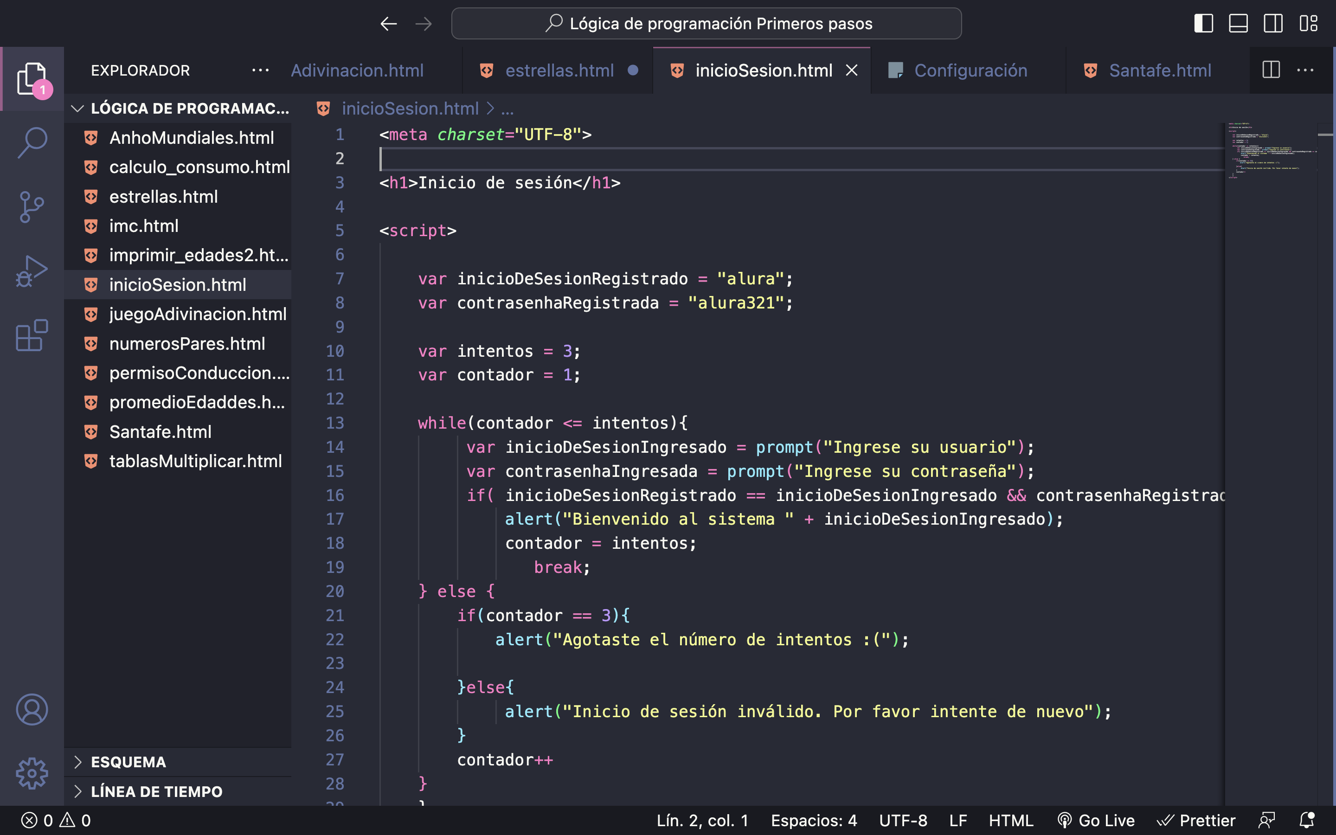The image size is (1336, 835).
Task: Collapse the LÓGICA DE PROGRAMAC... folder section
Action: [178, 108]
